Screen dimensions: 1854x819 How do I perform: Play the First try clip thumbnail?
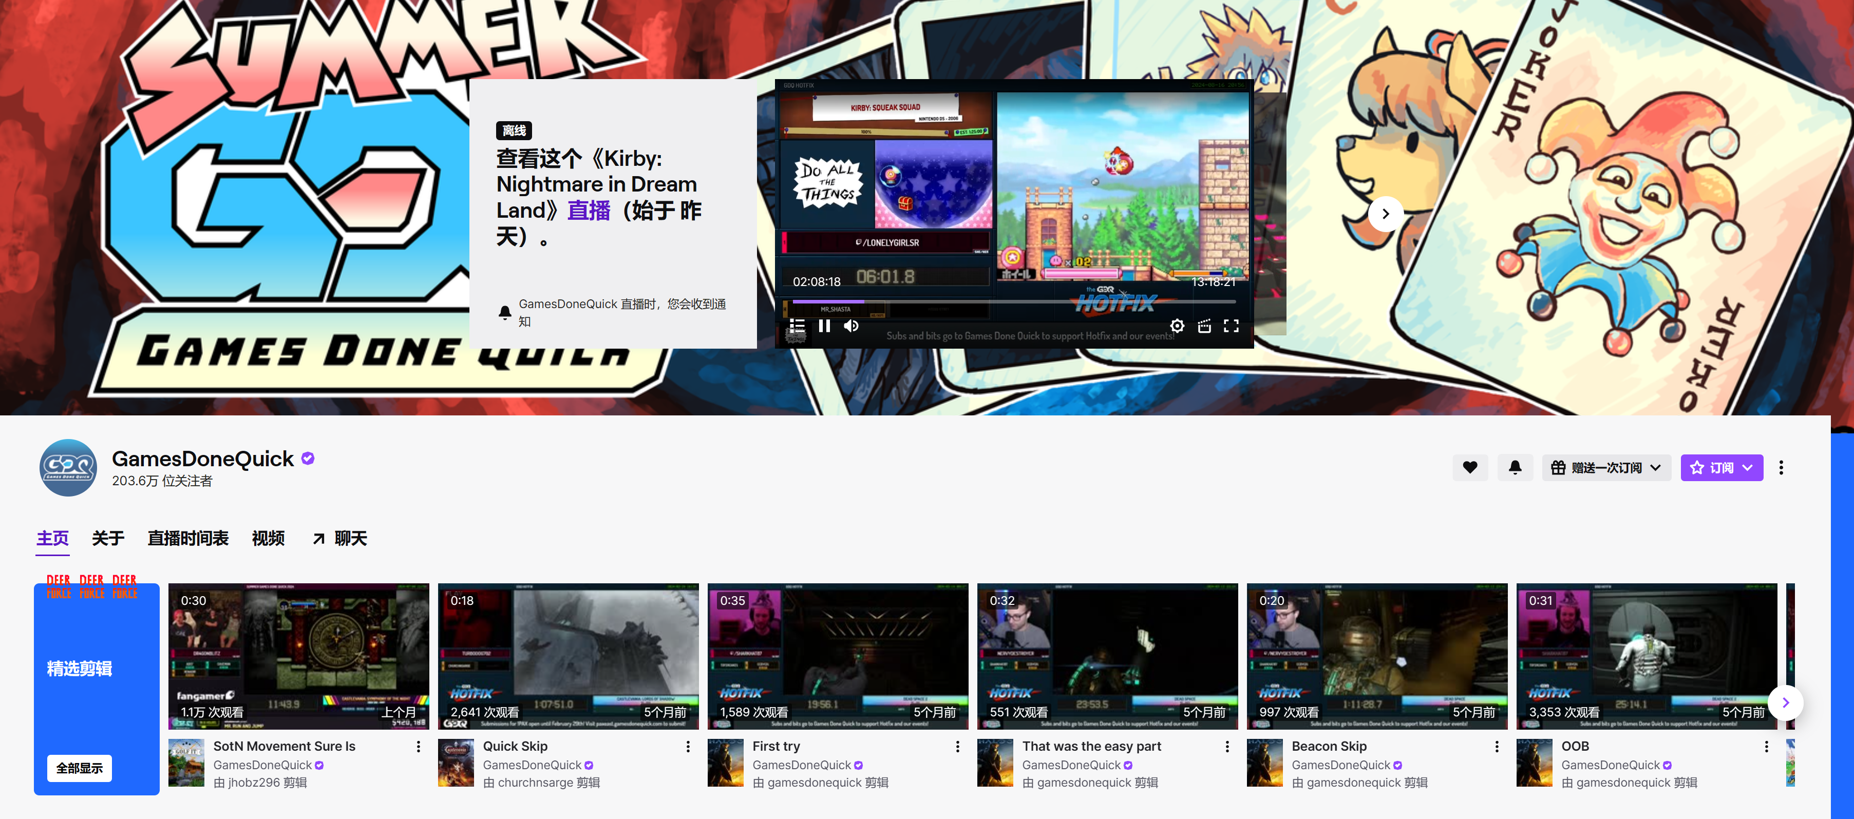[838, 656]
